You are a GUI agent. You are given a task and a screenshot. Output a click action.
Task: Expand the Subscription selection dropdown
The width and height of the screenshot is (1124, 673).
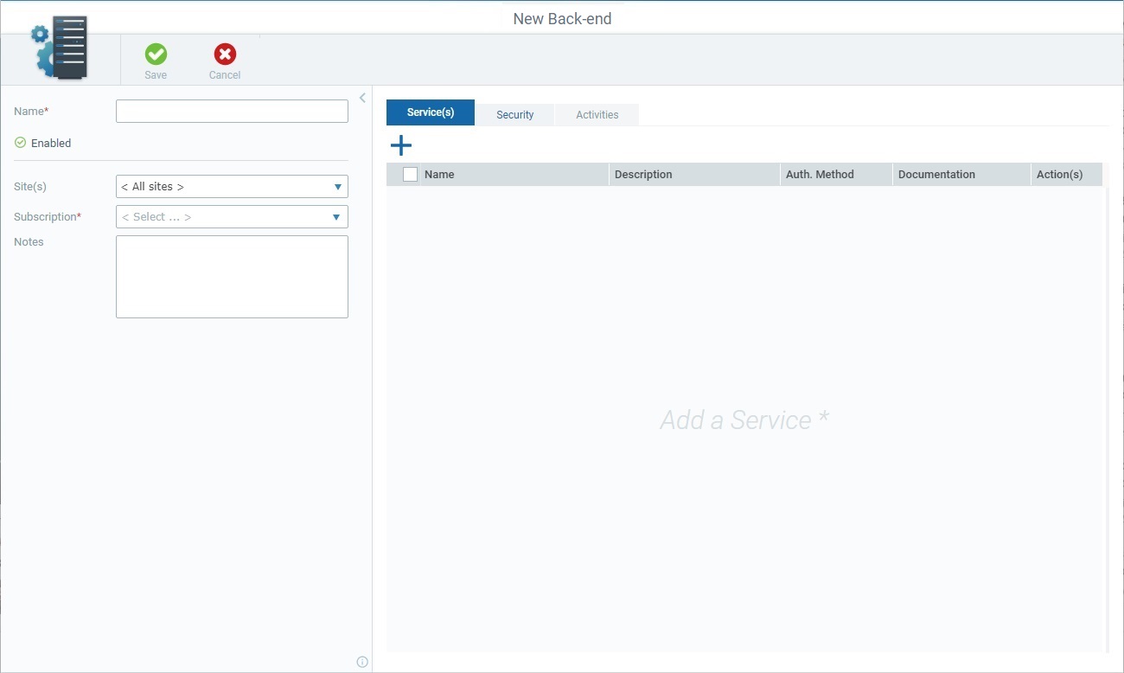[232, 216]
